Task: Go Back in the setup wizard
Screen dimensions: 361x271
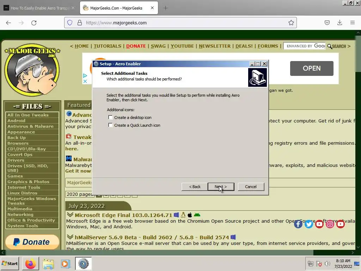Action: click(x=195, y=187)
